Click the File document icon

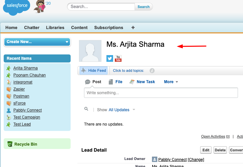click(x=111, y=82)
